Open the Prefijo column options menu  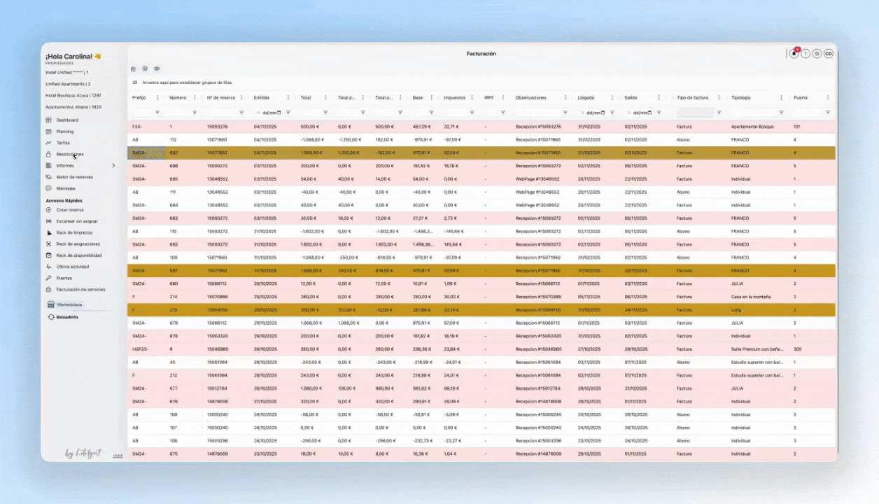click(157, 98)
